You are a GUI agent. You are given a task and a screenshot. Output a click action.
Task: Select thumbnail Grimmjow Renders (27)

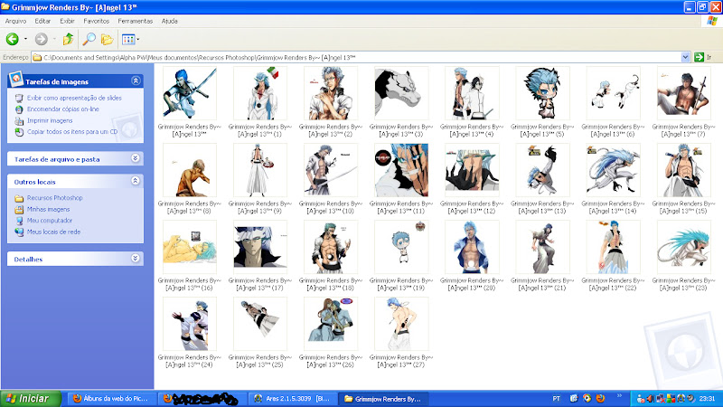pyautogui.click(x=401, y=324)
